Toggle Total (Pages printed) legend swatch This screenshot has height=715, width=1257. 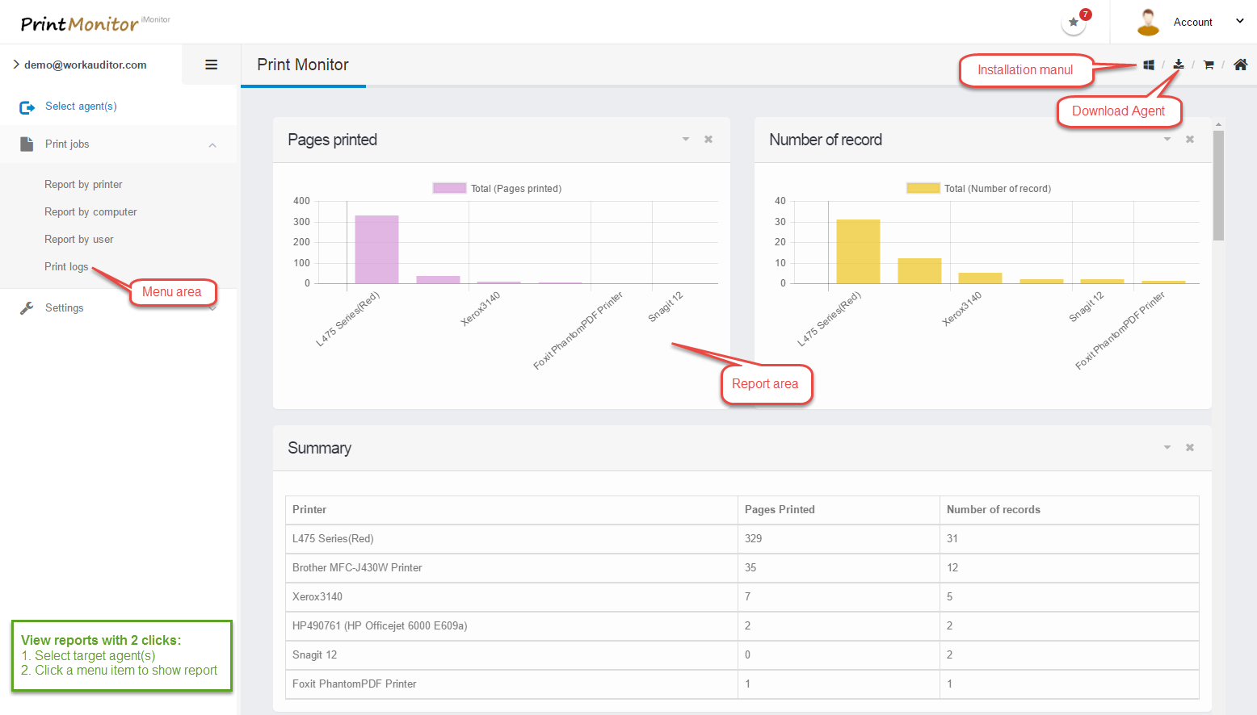click(x=449, y=189)
